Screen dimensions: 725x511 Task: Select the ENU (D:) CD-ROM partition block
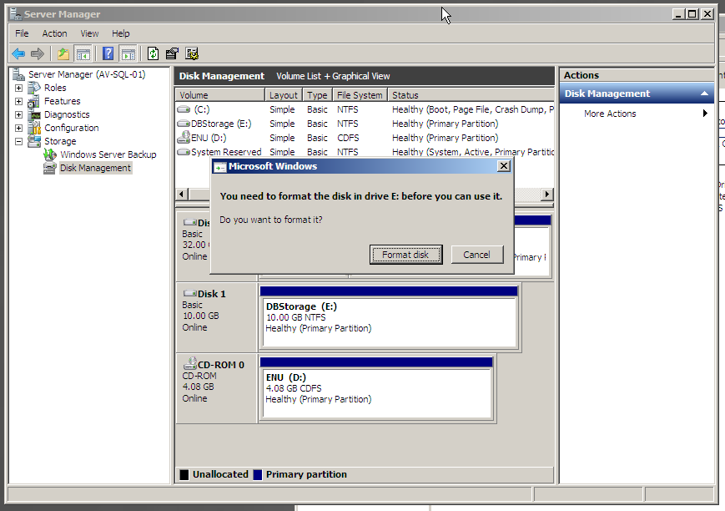coord(376,388)
